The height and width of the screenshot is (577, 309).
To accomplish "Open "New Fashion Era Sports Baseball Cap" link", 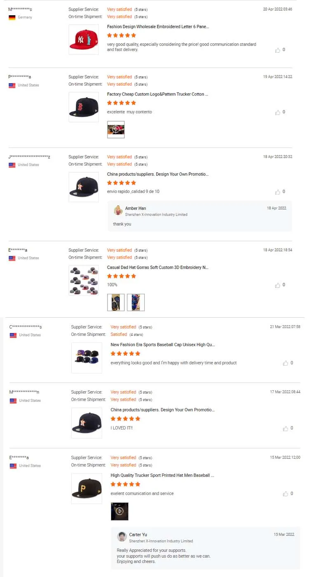I will pyautogui.click(x=163, y=345).
